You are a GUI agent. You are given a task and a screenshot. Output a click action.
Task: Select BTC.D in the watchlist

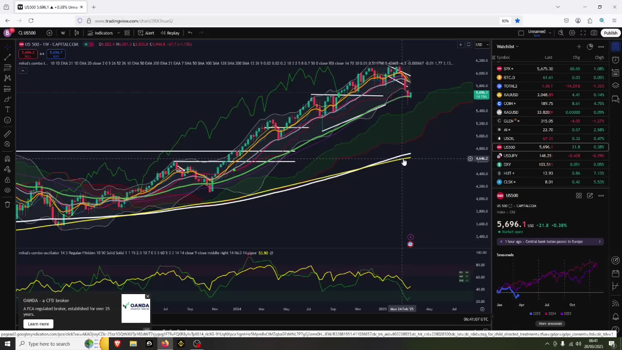click(550, 77)
